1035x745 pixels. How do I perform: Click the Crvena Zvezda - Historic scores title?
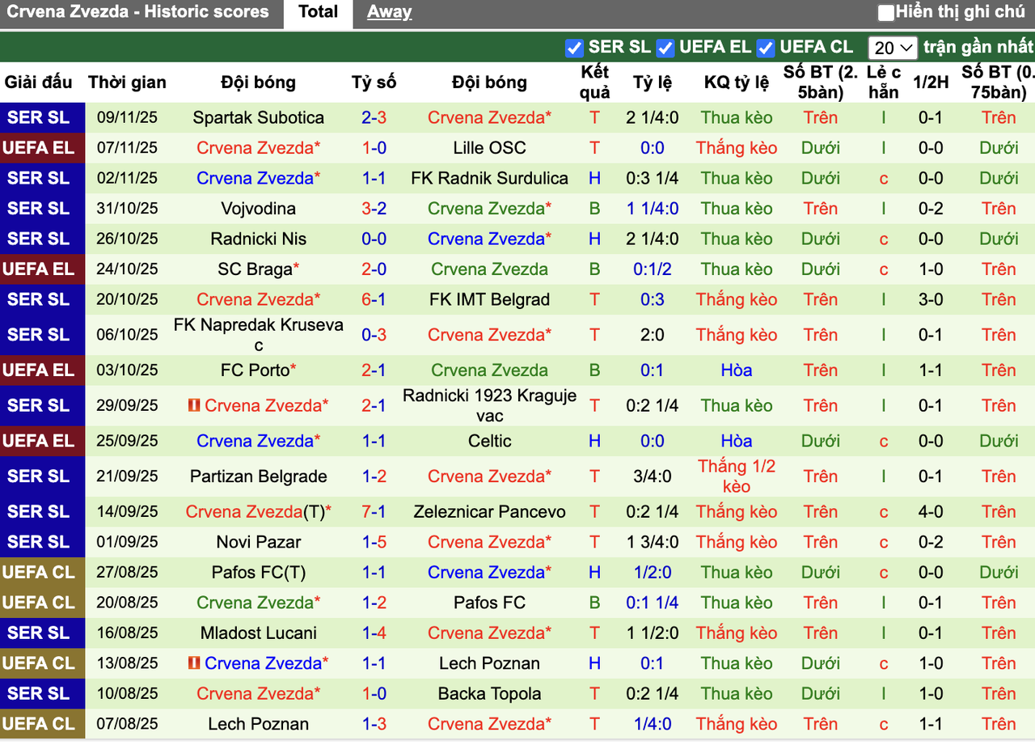pyautogui.click(x=137, y=12)
